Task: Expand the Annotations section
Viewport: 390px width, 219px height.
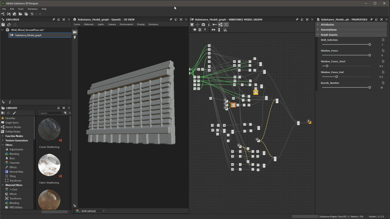Action: coord(318,30)
